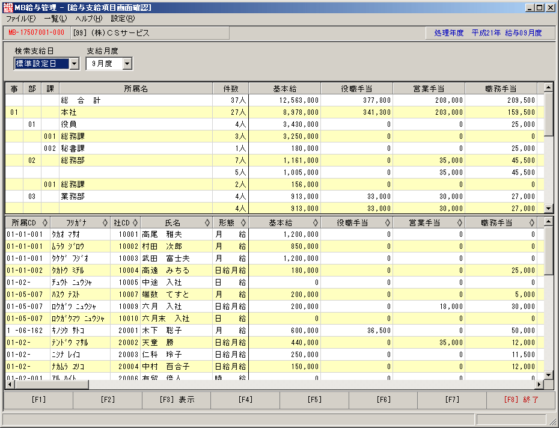Sort lower 営業手当 column via diamond icon
Screen dimensions: 559x428
point(460,223)
